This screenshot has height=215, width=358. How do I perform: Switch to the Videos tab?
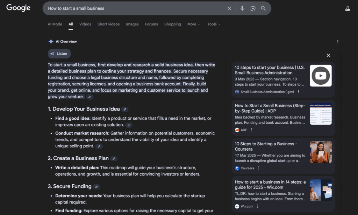(x=85, y=24)
